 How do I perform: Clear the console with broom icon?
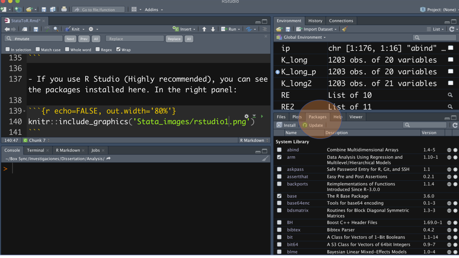265,158
